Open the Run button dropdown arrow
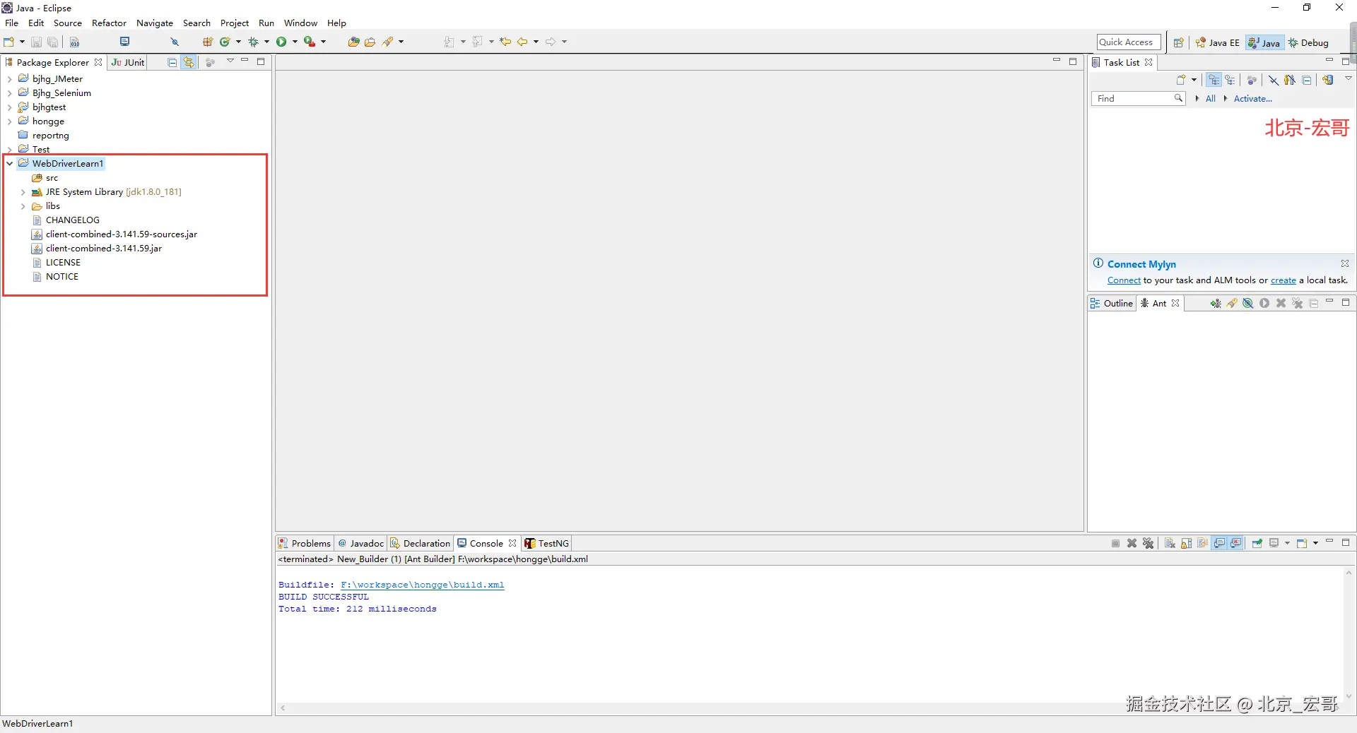This screenshot has width=1357, height=733. point(295,42)
